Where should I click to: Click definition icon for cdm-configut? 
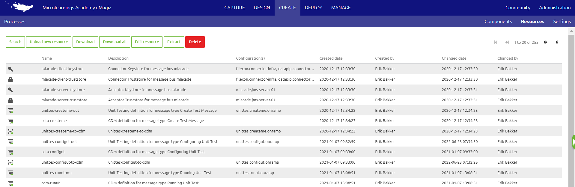(10, 152)
